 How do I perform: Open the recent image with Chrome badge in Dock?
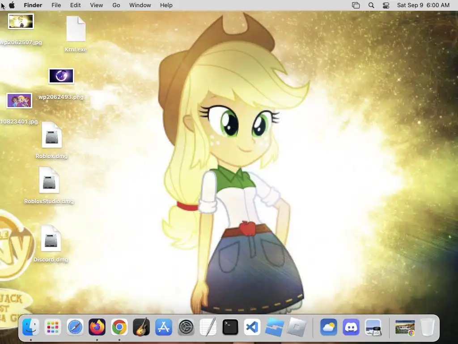(405, 327)
